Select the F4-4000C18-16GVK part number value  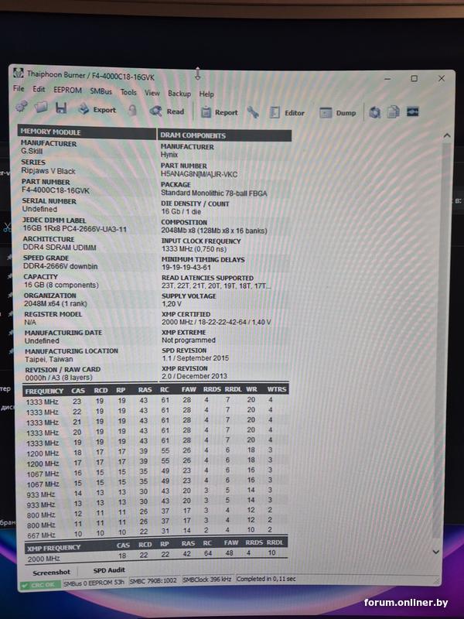tap(56, 190)
